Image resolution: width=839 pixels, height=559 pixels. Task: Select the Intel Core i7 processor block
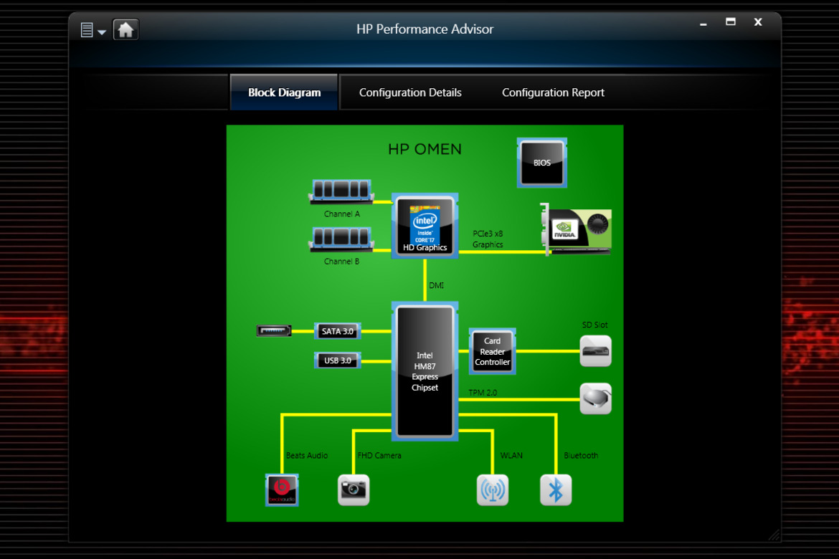coord(425,226)
